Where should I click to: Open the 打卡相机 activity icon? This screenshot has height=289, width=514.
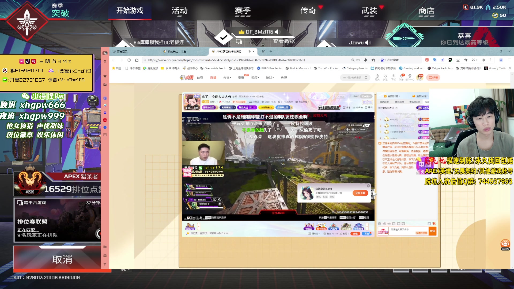(x=321, y=227)
